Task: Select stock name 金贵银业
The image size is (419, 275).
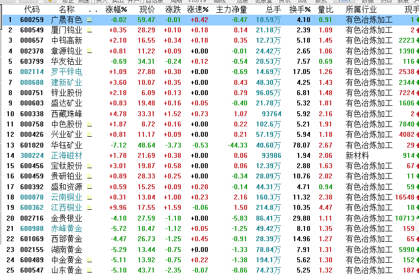Action: pyautogui.click(x=66, y=219)
